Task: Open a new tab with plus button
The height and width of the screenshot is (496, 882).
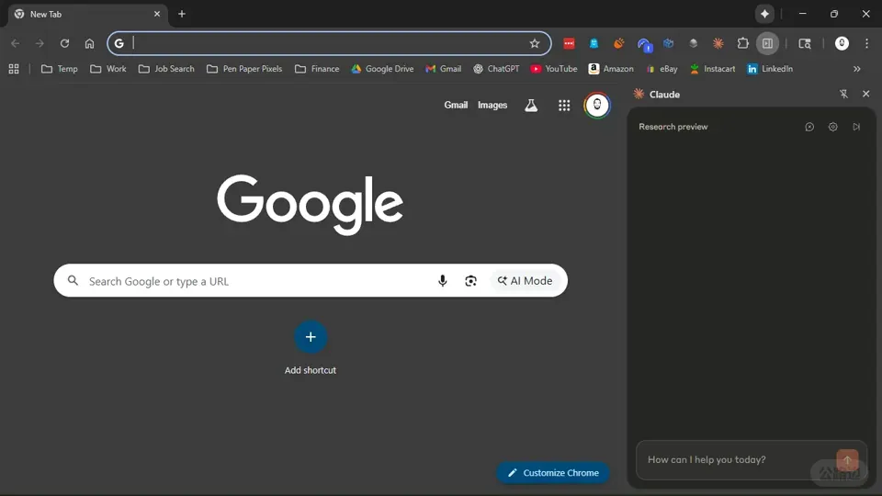Action: (182, 14)
